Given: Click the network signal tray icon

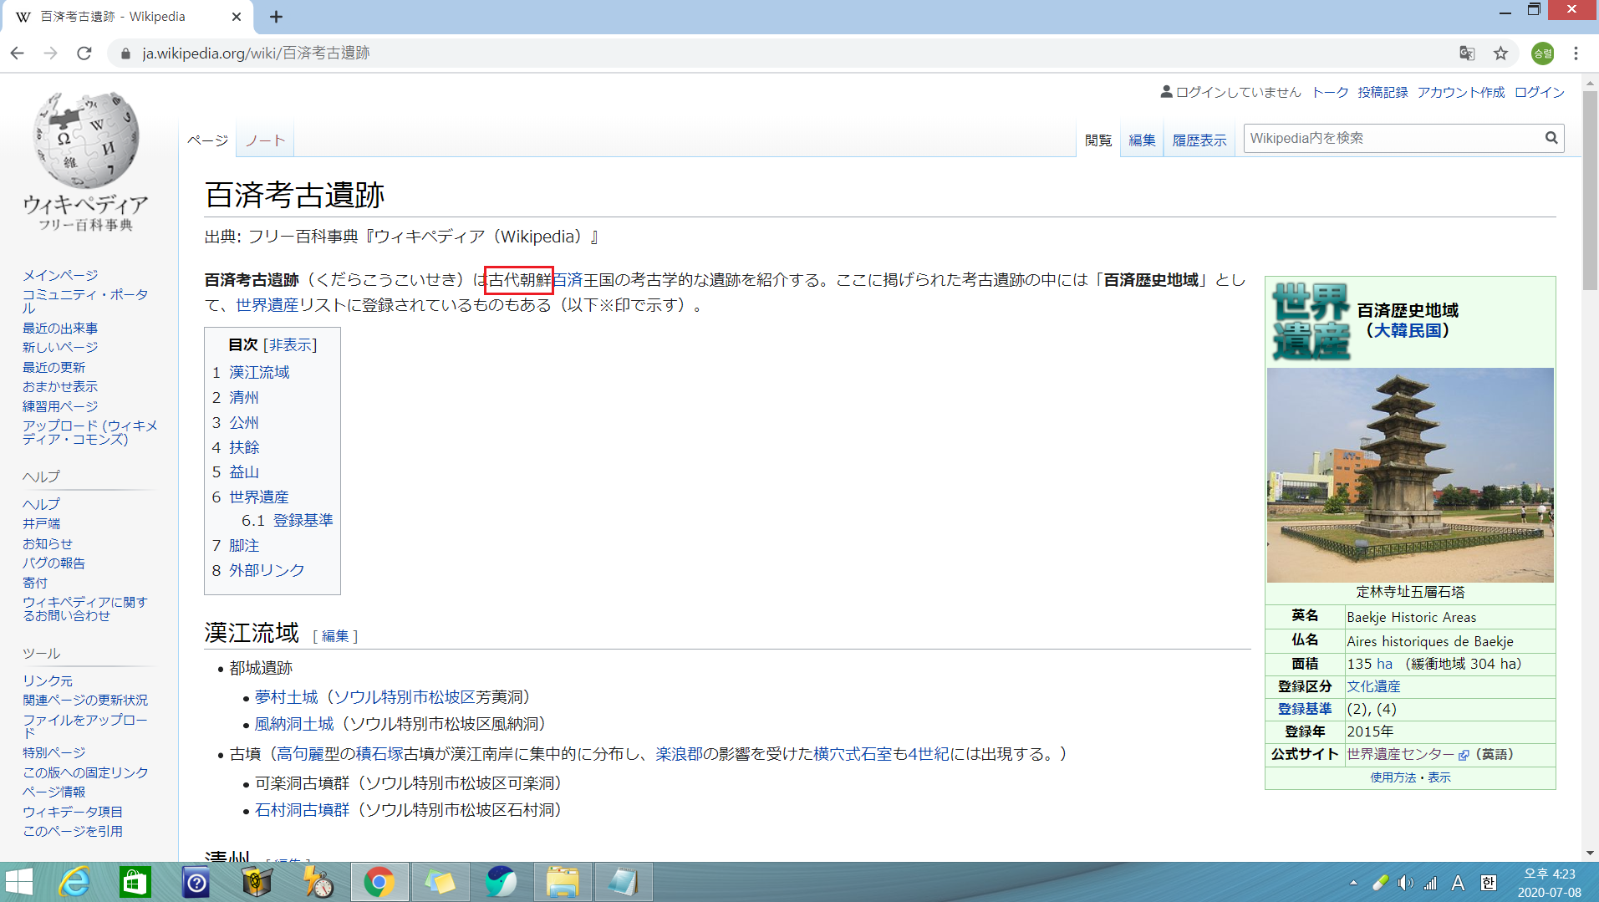Looking at the screenshot, I should pyautogui.click(x=1430, y=883).
